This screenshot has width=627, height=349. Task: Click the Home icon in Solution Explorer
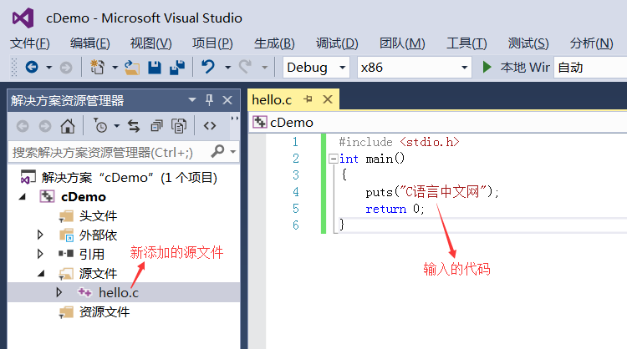(x=67, y=126)
